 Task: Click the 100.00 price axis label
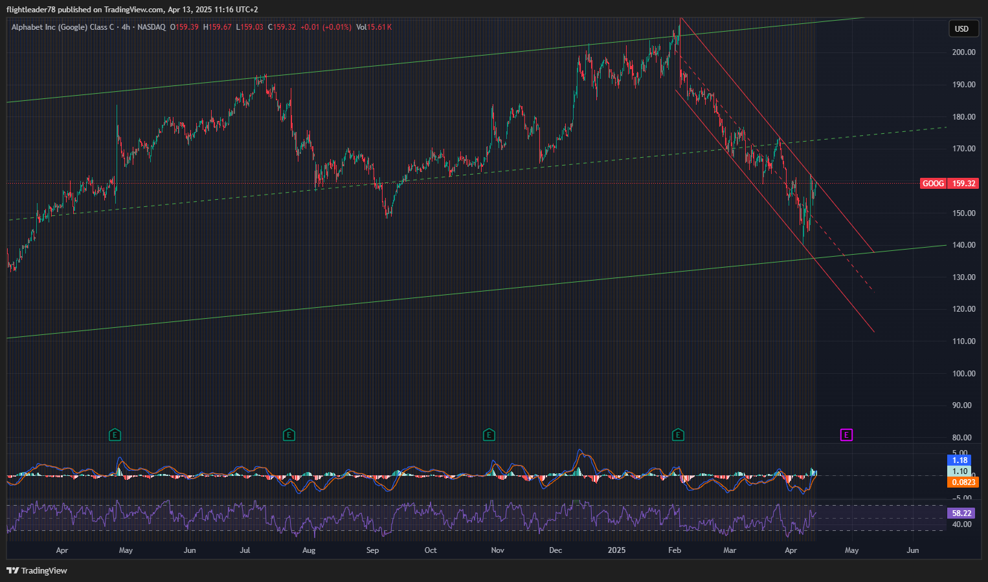tap(963, 374)
